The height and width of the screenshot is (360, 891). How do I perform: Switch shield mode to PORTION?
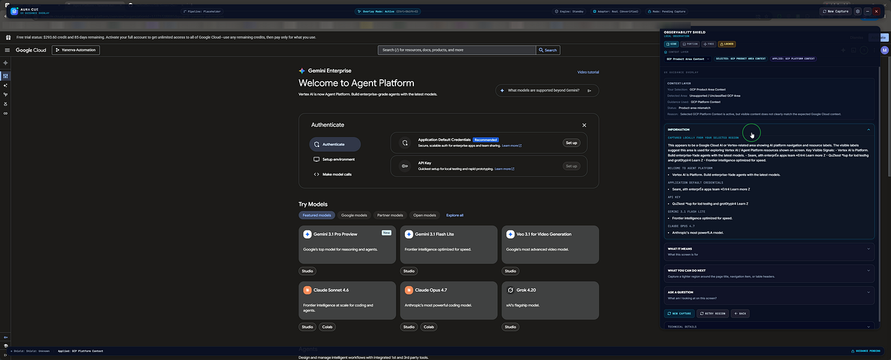click(689, 44)
